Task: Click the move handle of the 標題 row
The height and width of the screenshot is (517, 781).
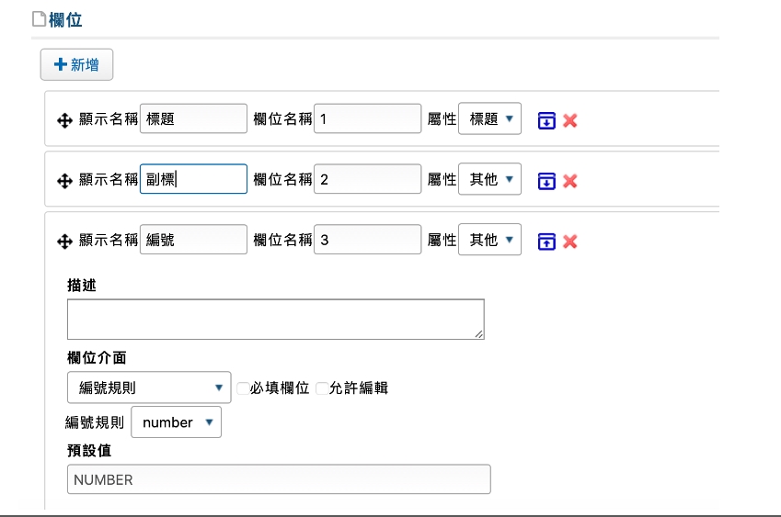Action: tap(64, 120)
